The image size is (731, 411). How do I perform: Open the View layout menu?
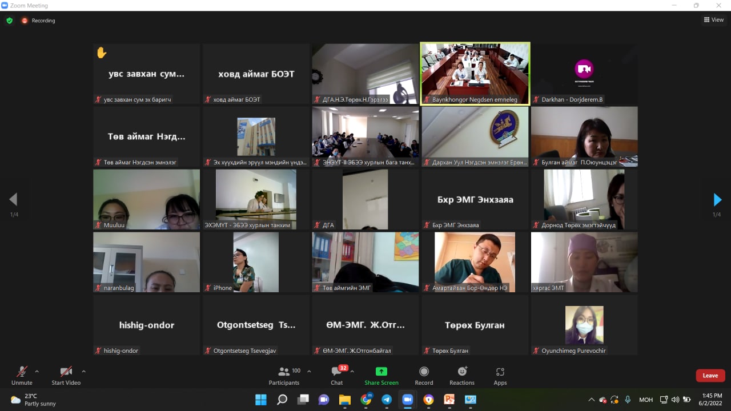click(714, 20)
